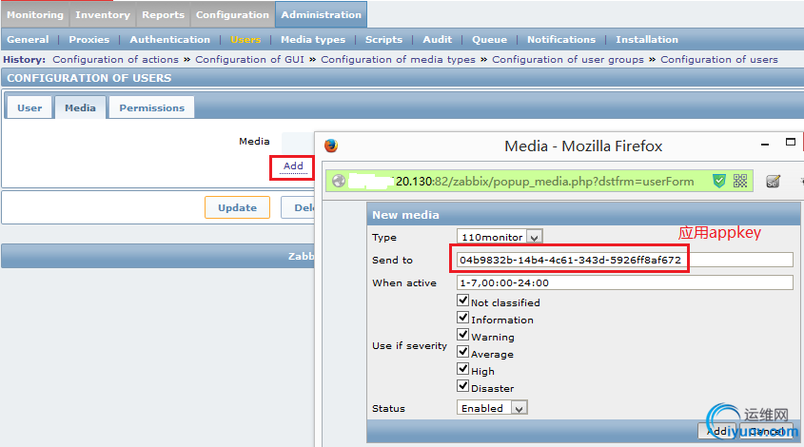Toggle the Not classified severity checkbox
Viewport: 804px width, 447px height.
point(463,300)
